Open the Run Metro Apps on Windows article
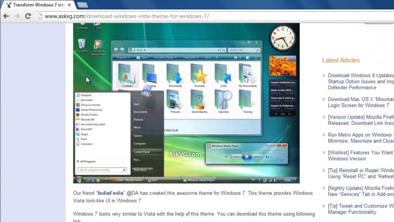 click(x=361, y=138)
